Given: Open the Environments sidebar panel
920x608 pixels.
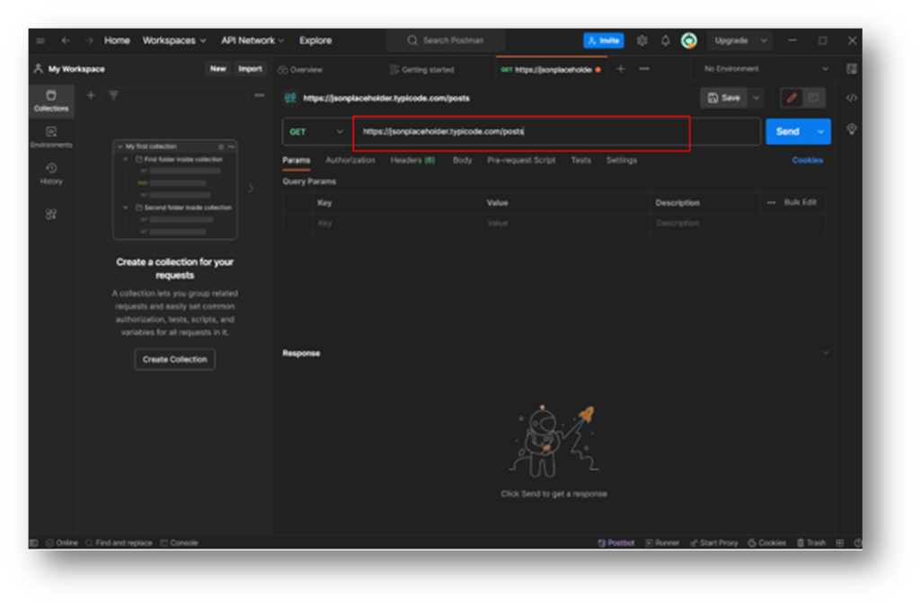Looking at the screenshot, I should click(51, 137).
